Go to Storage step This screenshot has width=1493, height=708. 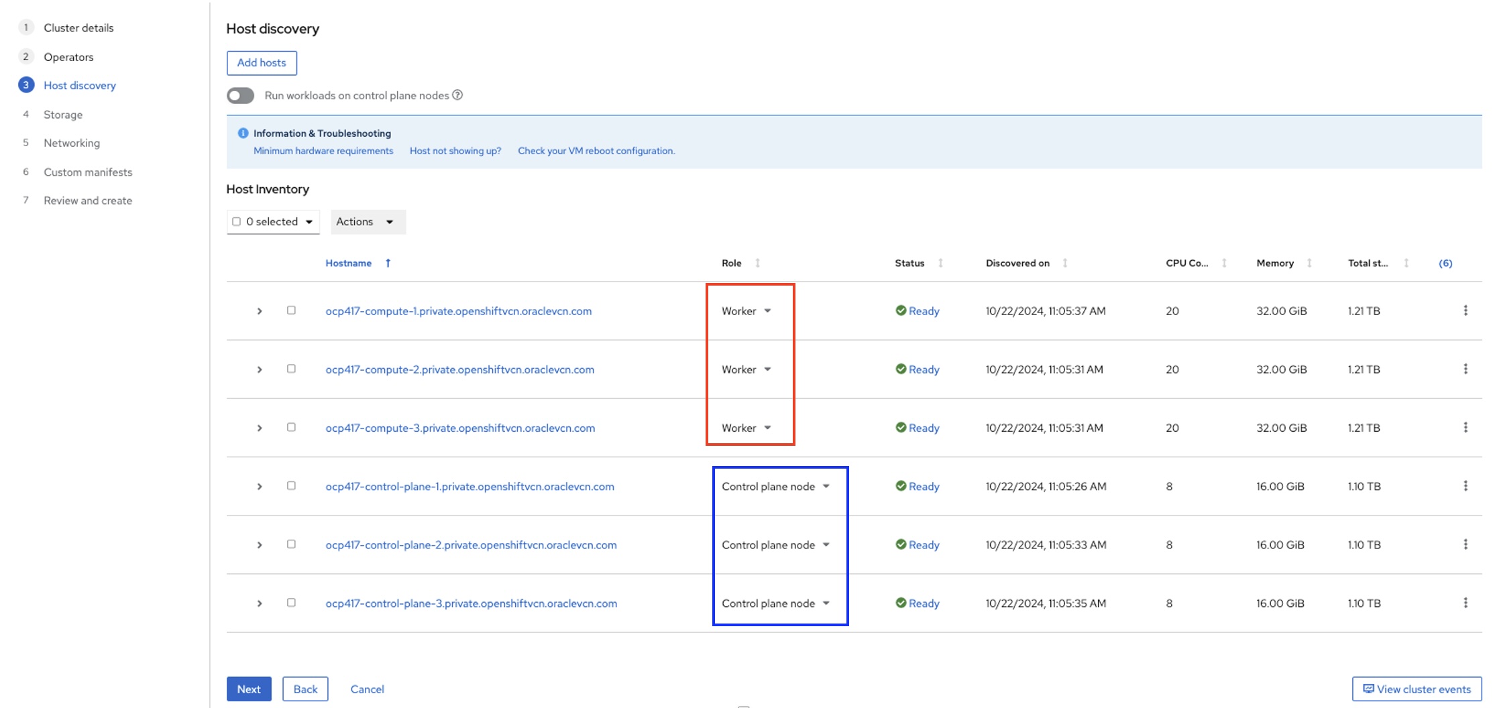pos(63,115)
